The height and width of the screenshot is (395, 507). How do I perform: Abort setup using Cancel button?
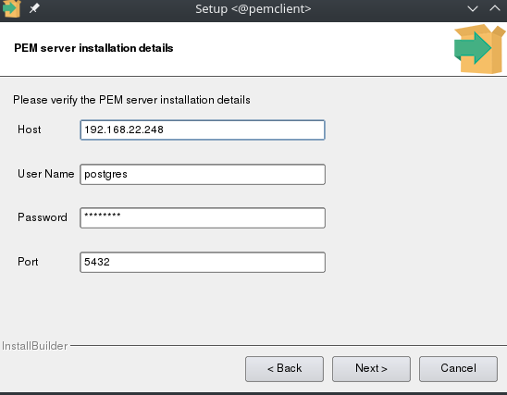point(458,369)
